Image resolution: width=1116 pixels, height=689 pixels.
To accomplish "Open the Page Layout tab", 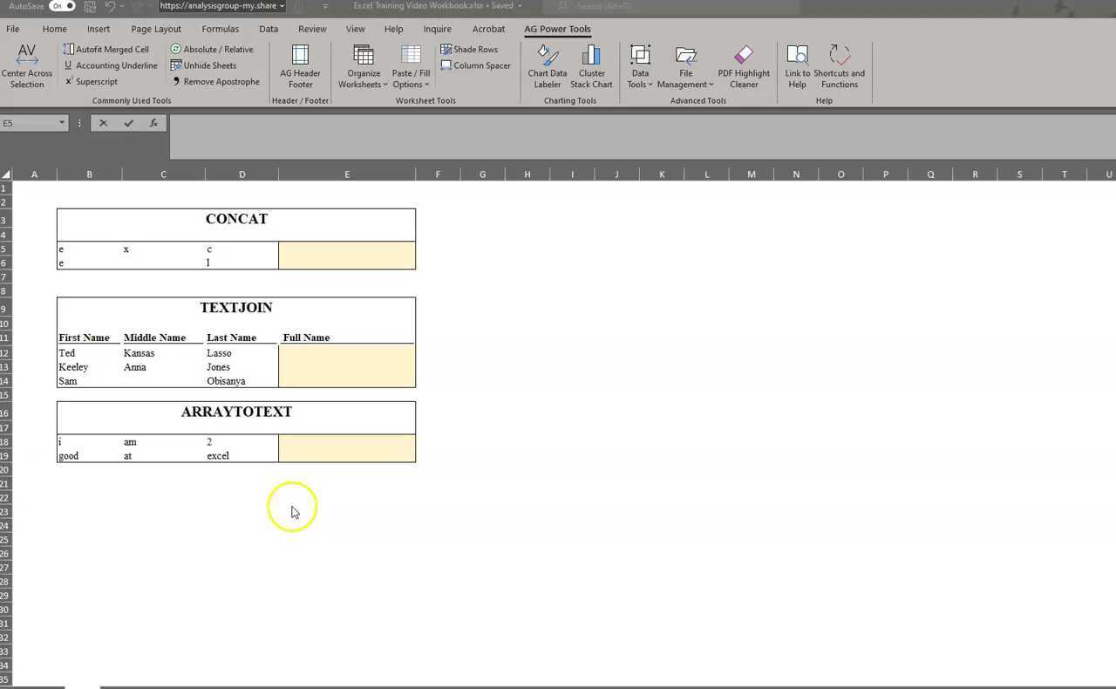I will 156,29.
